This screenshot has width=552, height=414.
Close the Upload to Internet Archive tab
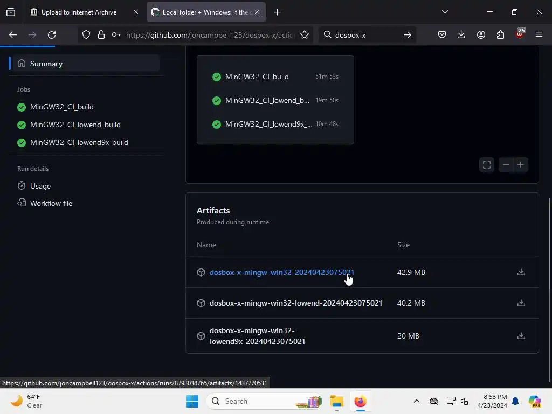pos(135,12)
